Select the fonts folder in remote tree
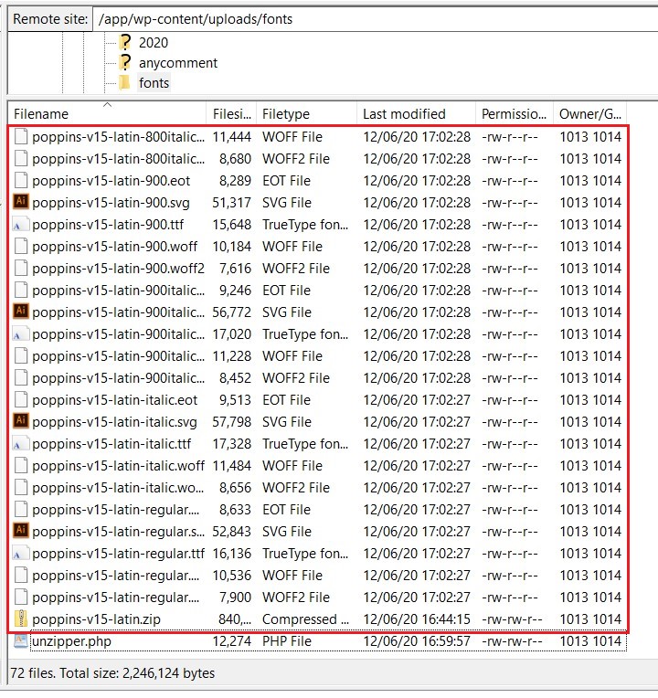Viewport: 658px width, 698px height. tap(154, 83)
